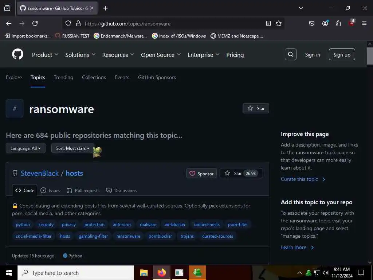Open the green users taskbar app

pos(197,273)
